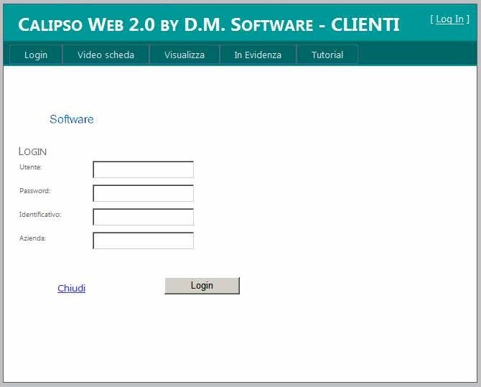481x387 pixels.
Task: Select the Visualizza menu tab
Action: click(185, 55)
